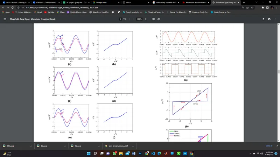Go back to previous page

coord(3,8)
